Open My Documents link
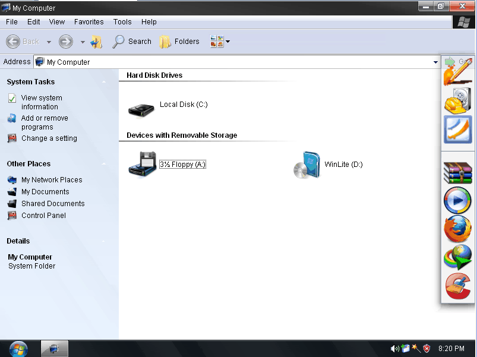477x357 pixels. [45, 192]
